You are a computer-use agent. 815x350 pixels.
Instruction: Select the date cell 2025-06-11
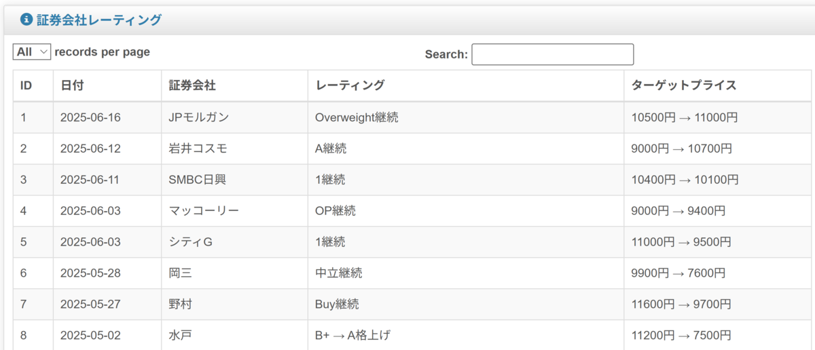[107, 180]
